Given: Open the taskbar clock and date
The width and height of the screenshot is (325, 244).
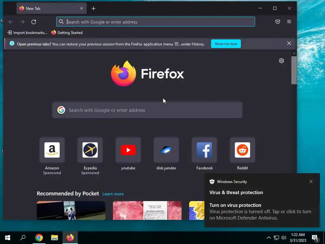Looking at the screenshot, I should pyautogui.click(x=298, y=238).
